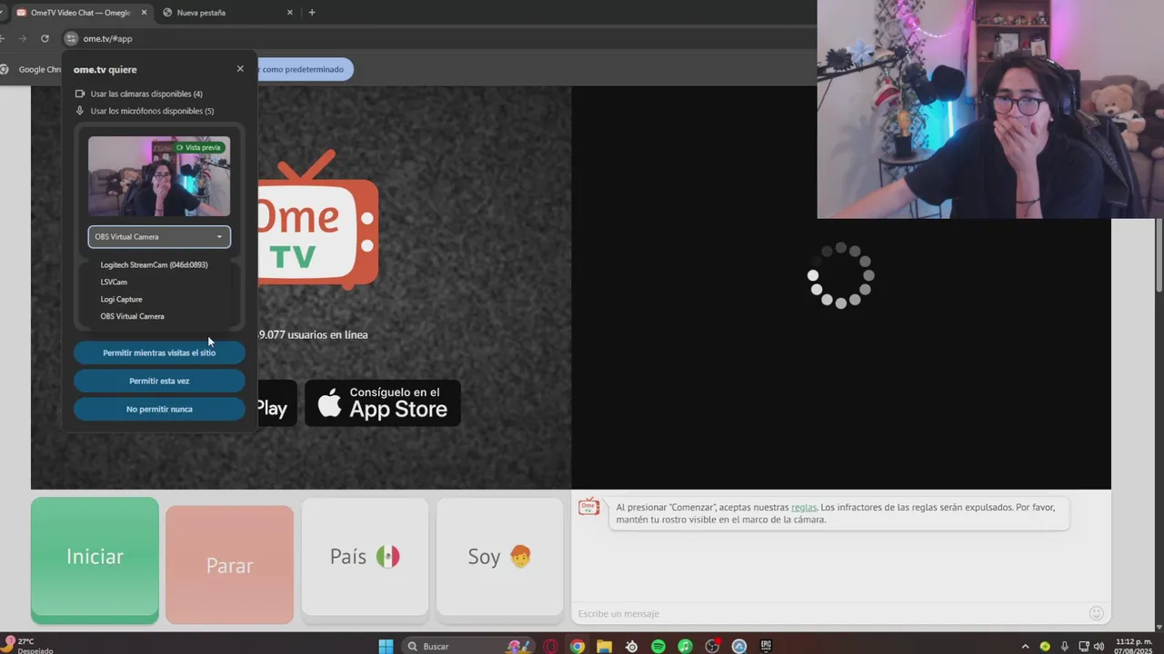Close the Nueva pestaña tab
1164x654 pixels.
[x=290, y=13]
